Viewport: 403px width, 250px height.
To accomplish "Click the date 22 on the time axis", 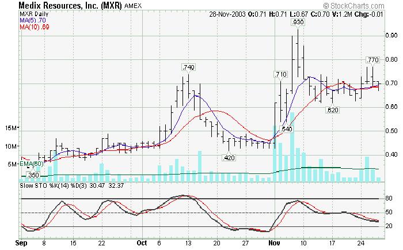I will [x=102, y=243].
